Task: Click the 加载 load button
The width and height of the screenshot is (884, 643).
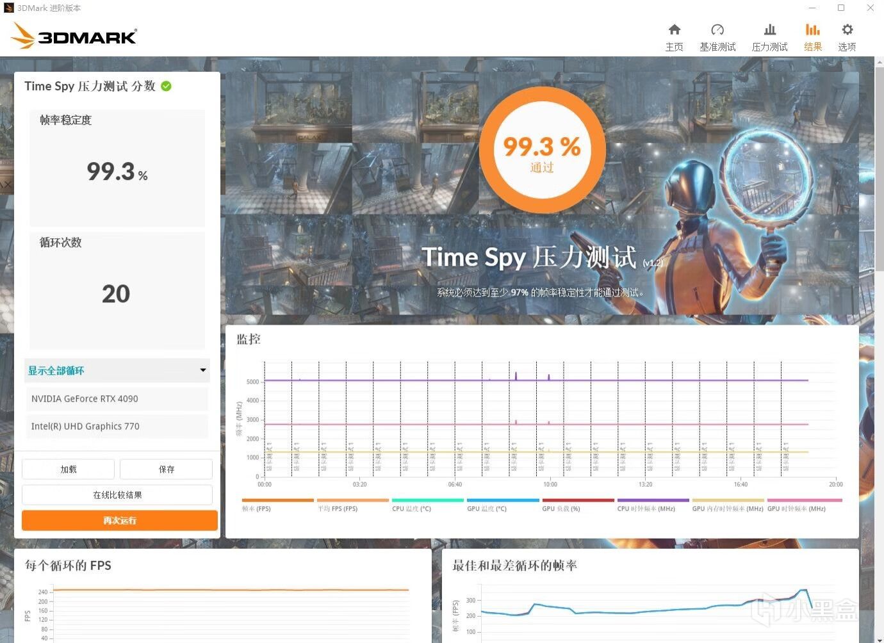Action: (68, 469)
